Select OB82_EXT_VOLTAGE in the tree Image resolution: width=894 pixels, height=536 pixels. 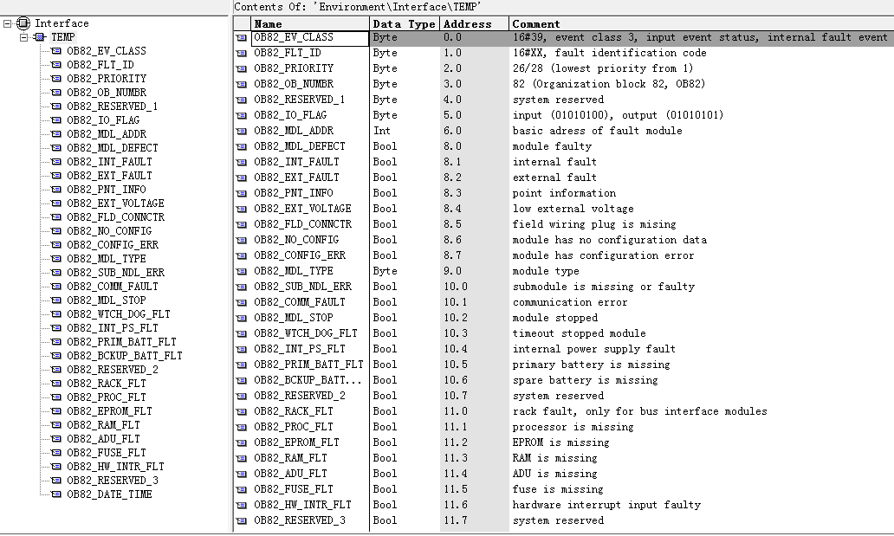115,203
